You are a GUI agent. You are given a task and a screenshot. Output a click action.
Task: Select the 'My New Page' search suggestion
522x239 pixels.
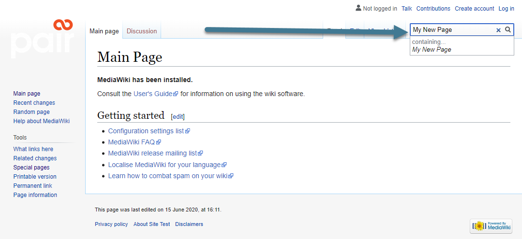pos(432,50)
